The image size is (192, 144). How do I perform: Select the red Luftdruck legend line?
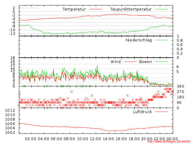pyautogui.click(x=161, y=112)
